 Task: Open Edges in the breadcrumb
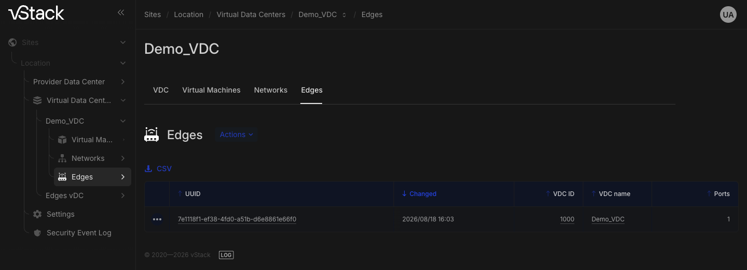(372, 14)
